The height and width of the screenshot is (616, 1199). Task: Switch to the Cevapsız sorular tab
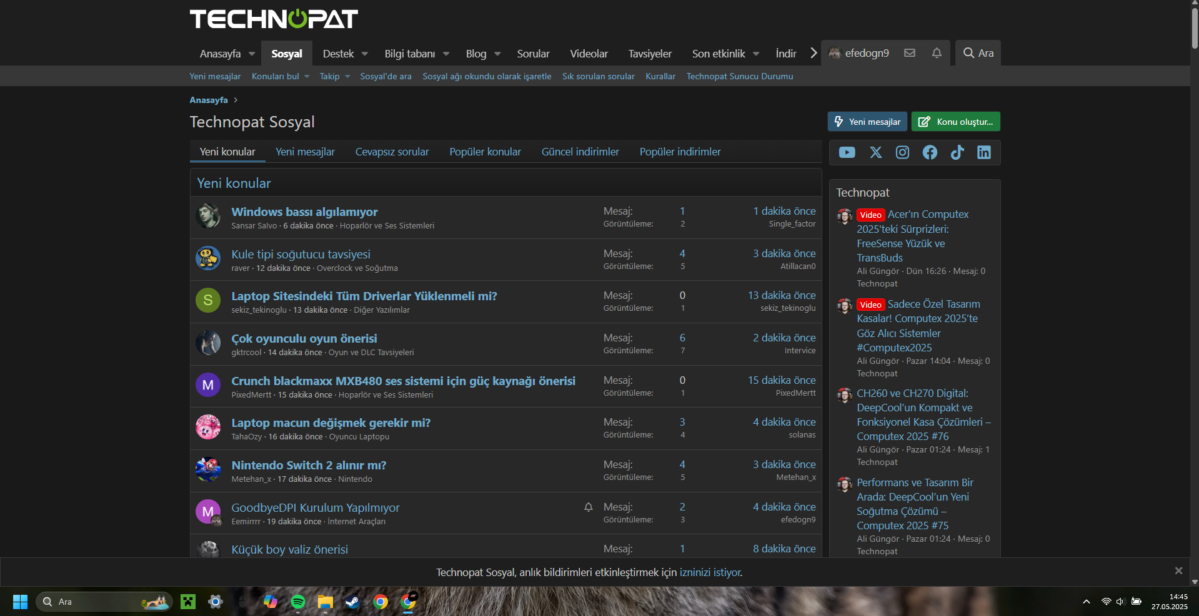tap(392, 152)
